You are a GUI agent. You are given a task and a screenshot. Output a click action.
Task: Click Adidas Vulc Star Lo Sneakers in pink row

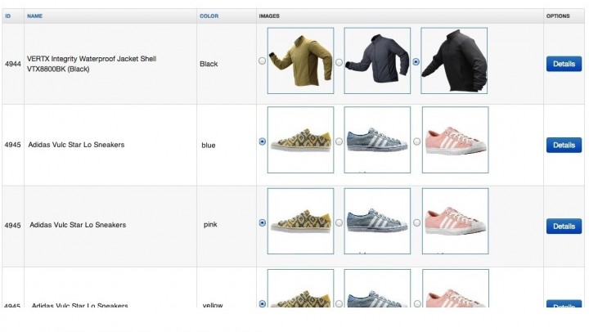[x=78, y=225]
